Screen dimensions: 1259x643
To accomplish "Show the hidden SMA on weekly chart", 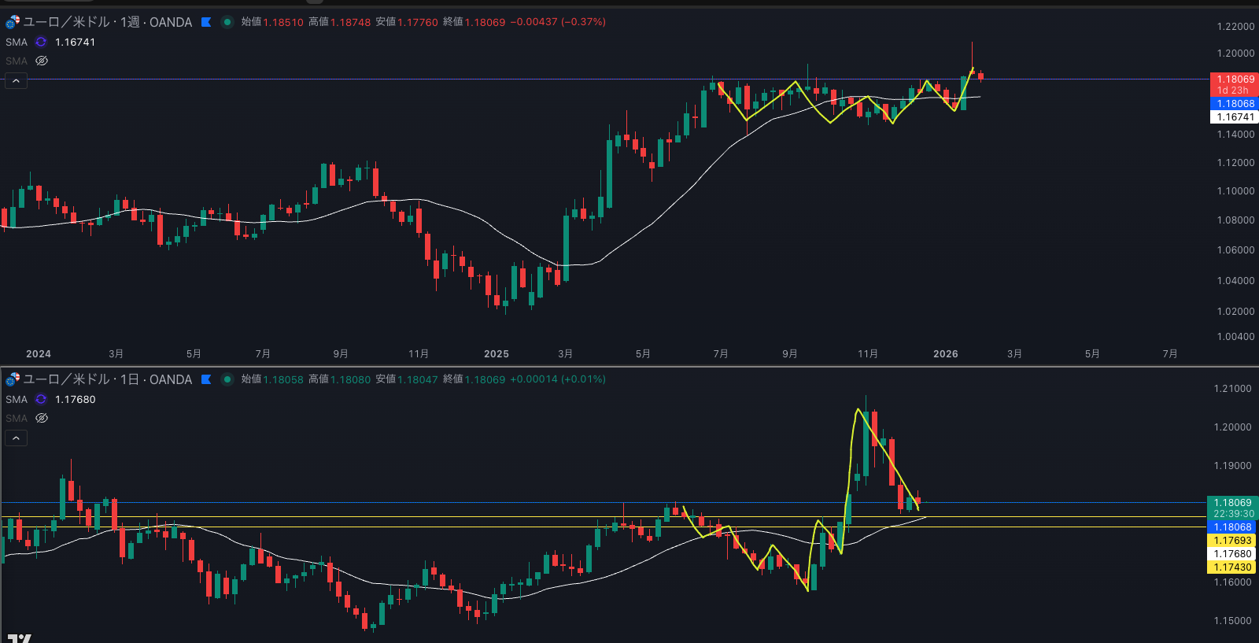I will pyautogui.click(x=42, y=61).
